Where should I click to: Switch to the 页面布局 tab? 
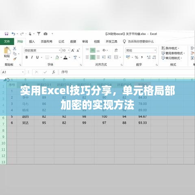(47, 41)
